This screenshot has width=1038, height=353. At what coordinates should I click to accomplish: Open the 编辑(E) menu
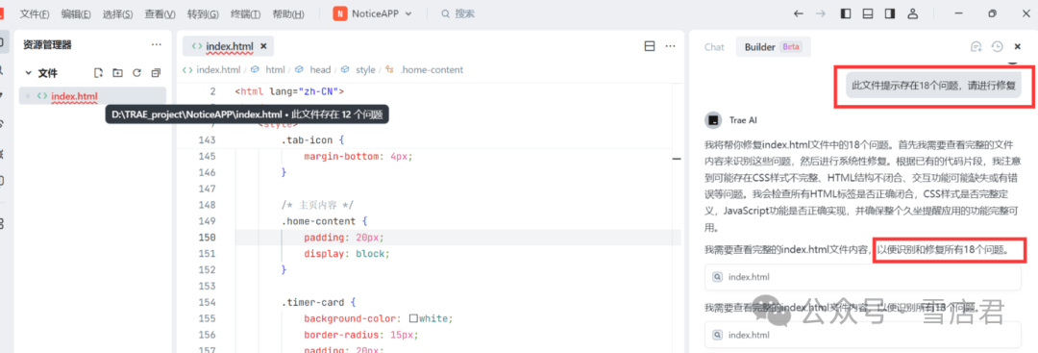coord(76,13)
